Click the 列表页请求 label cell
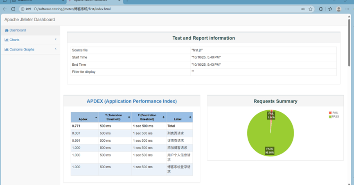354x185 pixels. point(179,134)
